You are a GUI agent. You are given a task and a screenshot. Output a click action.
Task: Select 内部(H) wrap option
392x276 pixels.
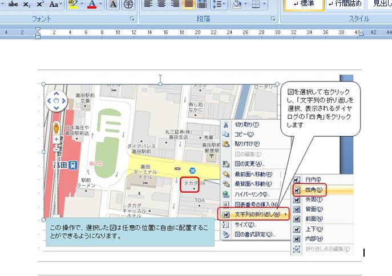[322, 239]
